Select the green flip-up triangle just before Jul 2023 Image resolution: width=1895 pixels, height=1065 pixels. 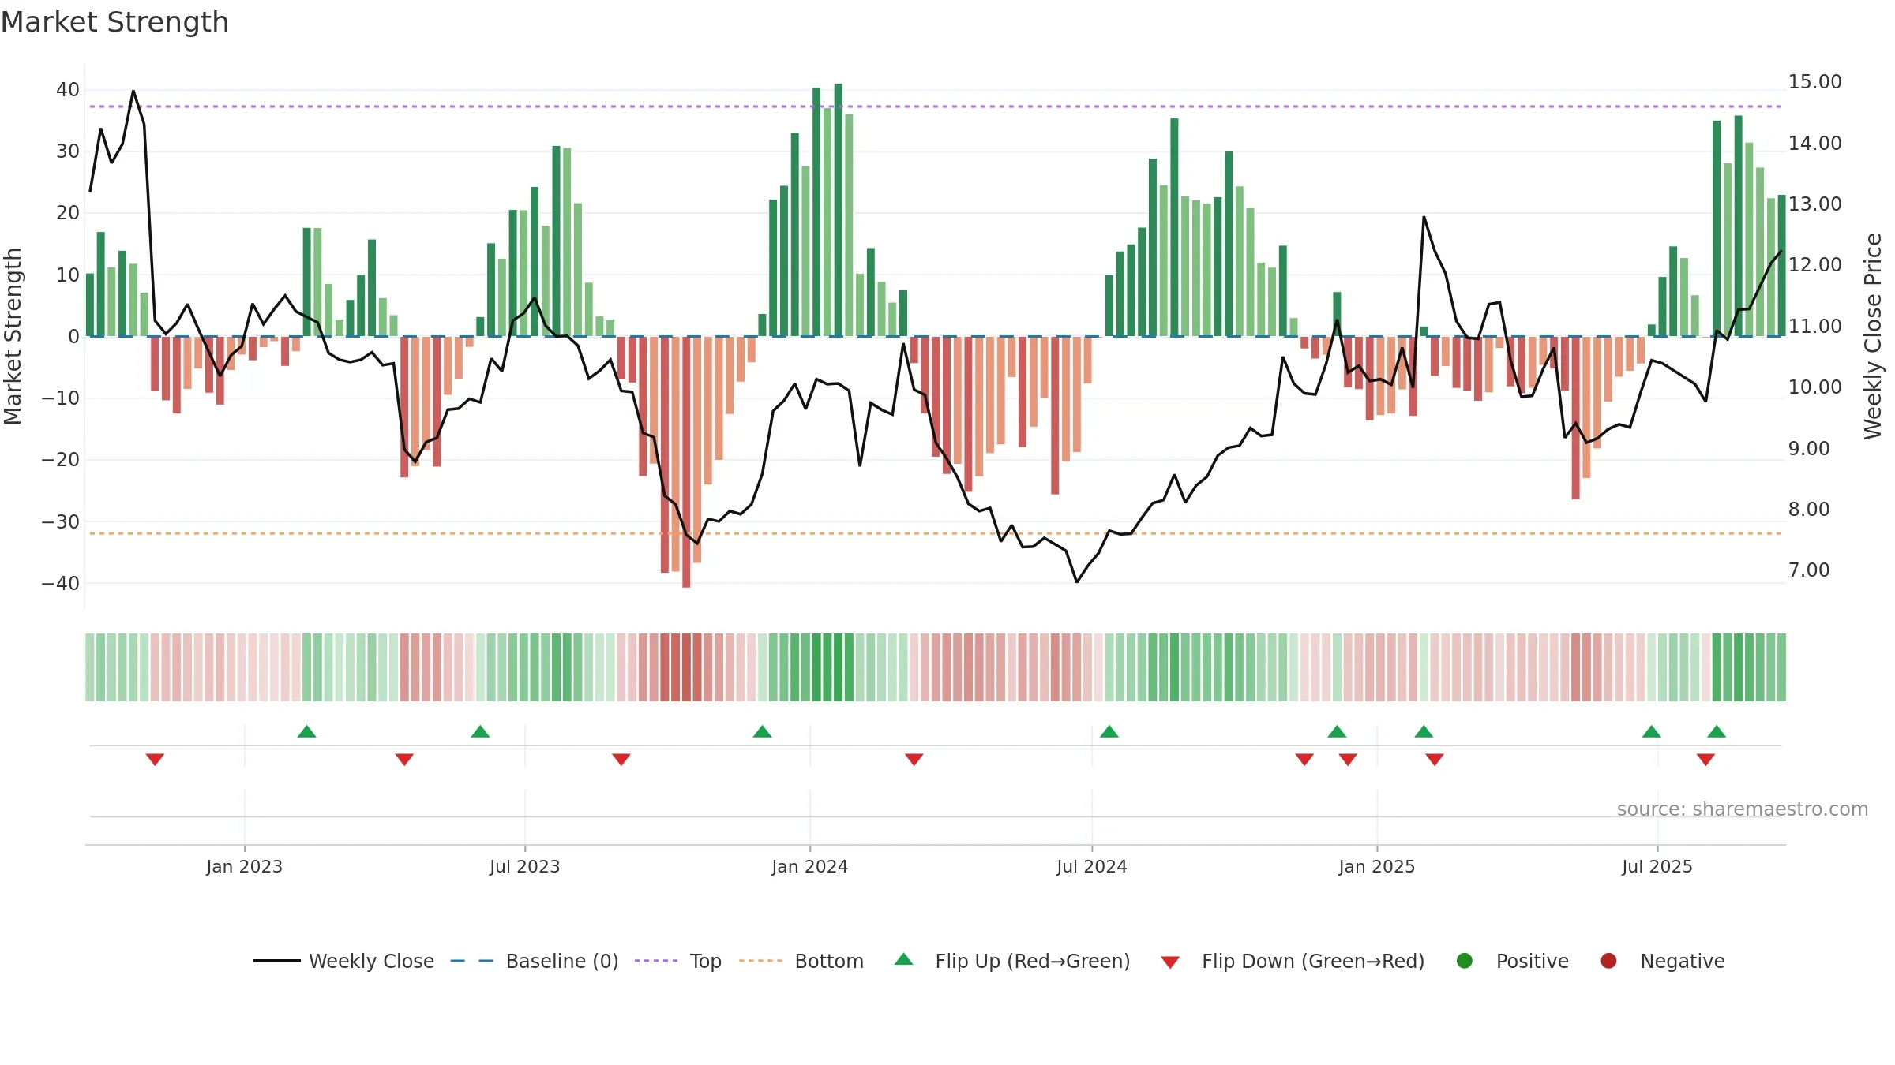[x=480, y=731]
